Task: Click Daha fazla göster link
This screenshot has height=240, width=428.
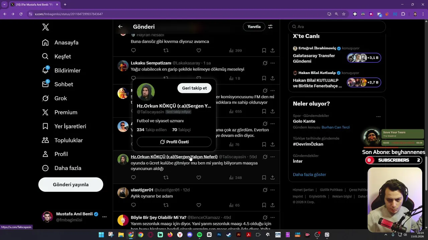Action: coord(309,175)
